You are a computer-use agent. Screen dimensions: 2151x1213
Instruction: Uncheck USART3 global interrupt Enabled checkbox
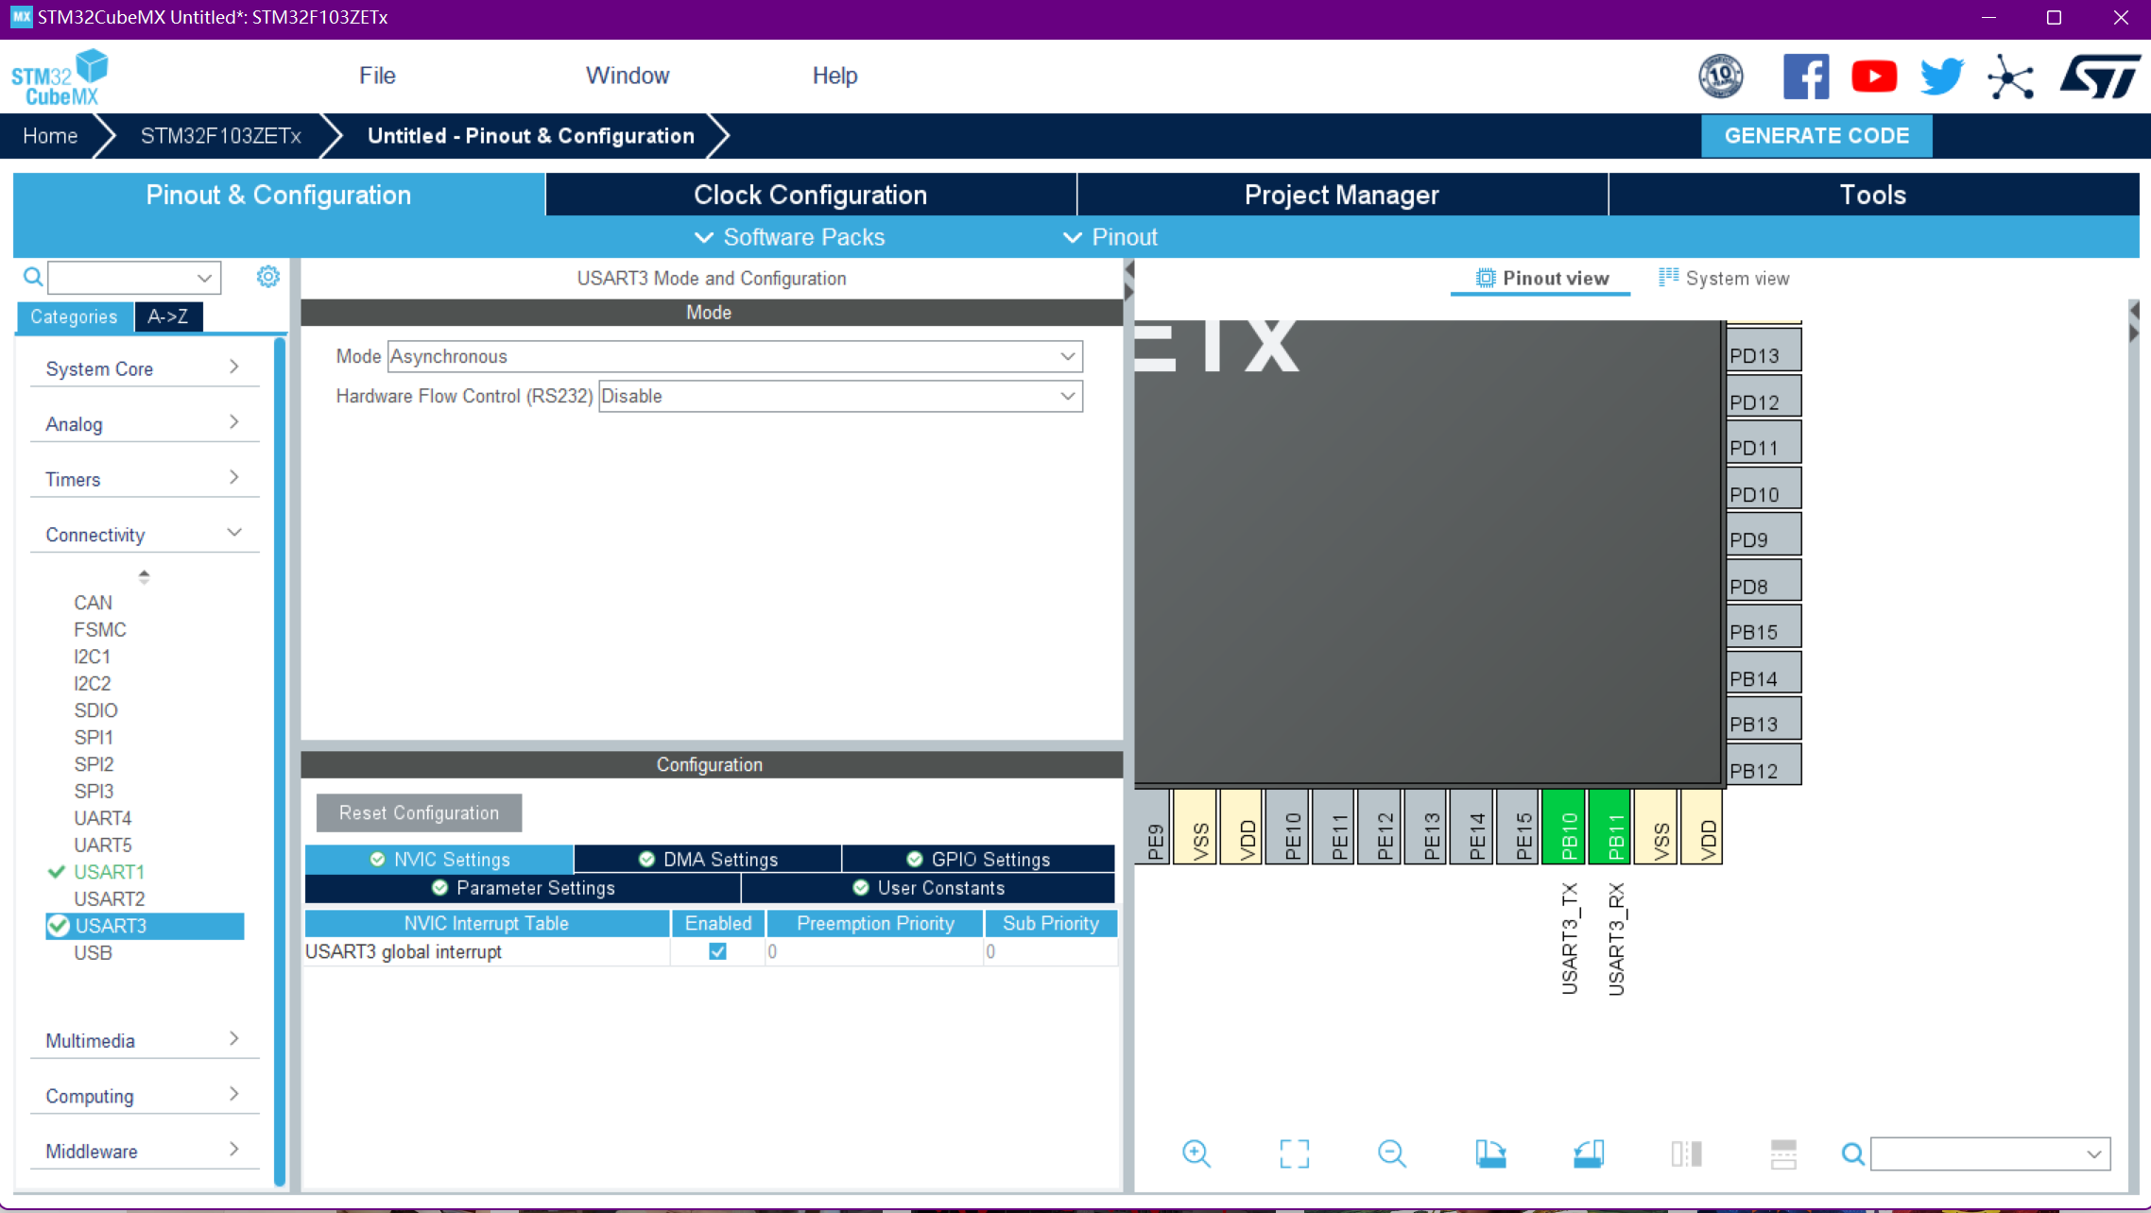pos(717,951)
